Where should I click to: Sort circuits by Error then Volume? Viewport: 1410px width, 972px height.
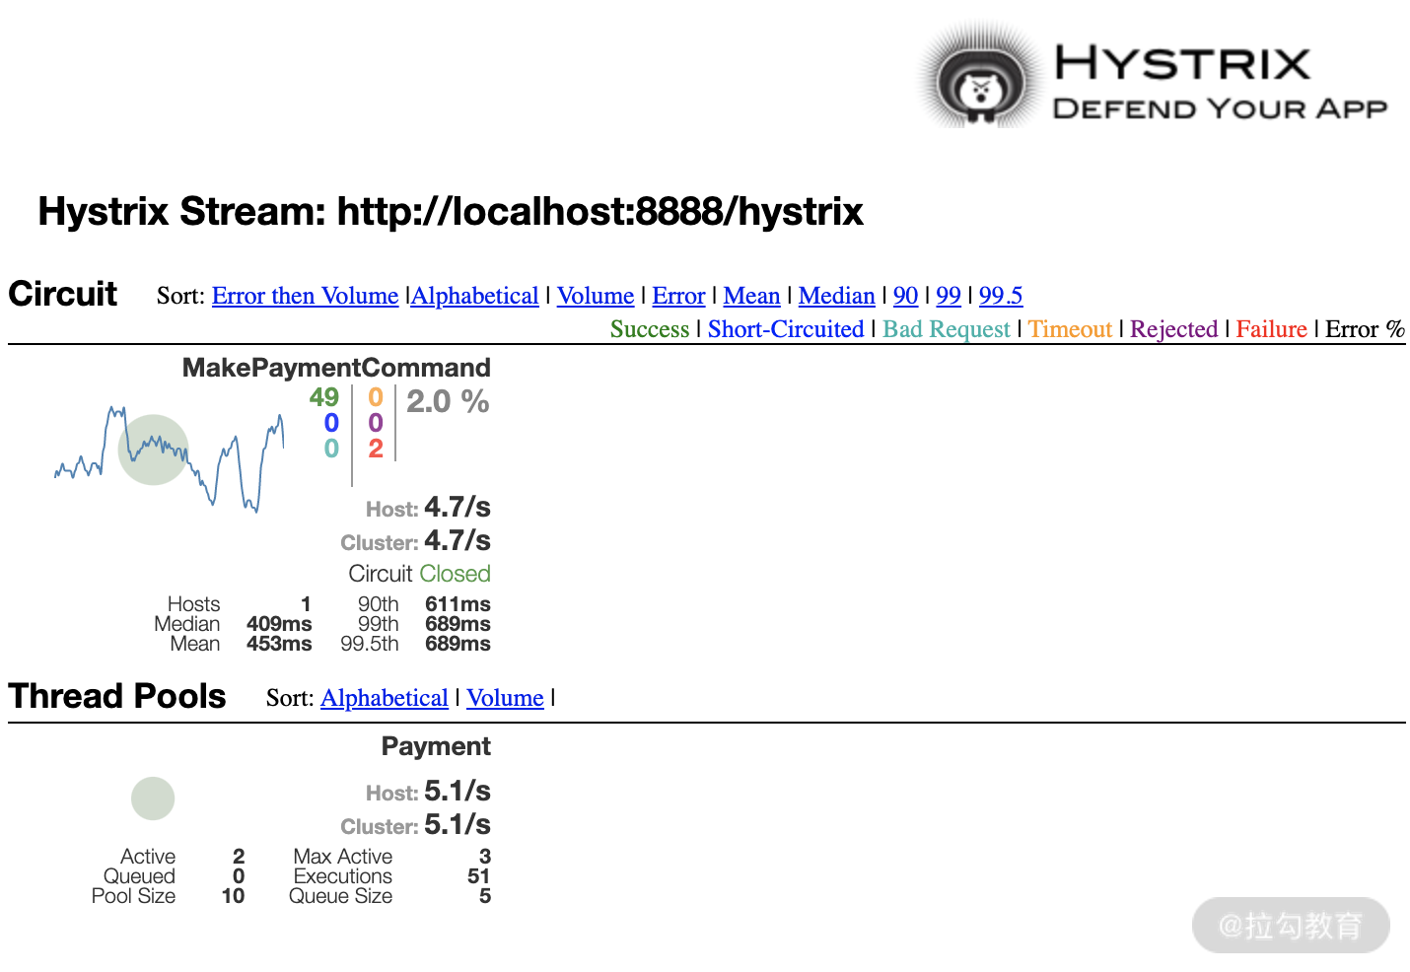(305, 296)
